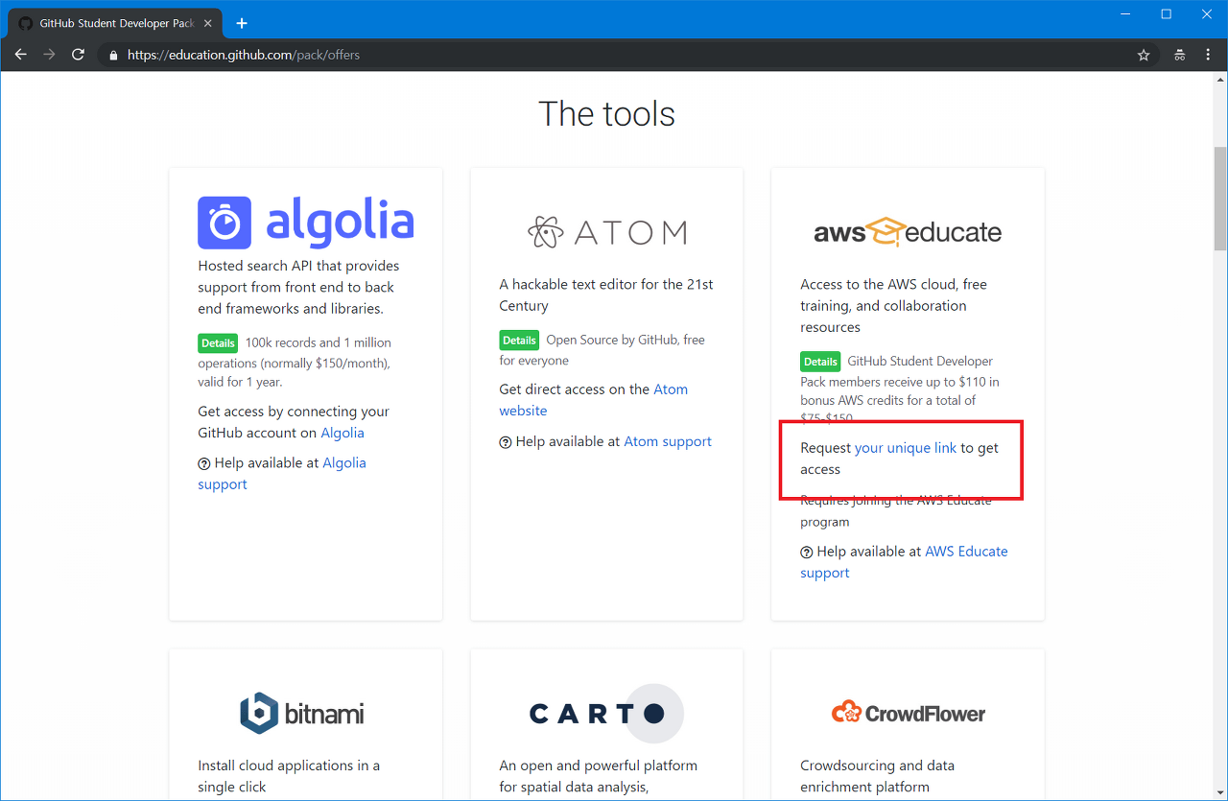
Task: Click the Details badge in the Atom card
Action: pos(519,340)
